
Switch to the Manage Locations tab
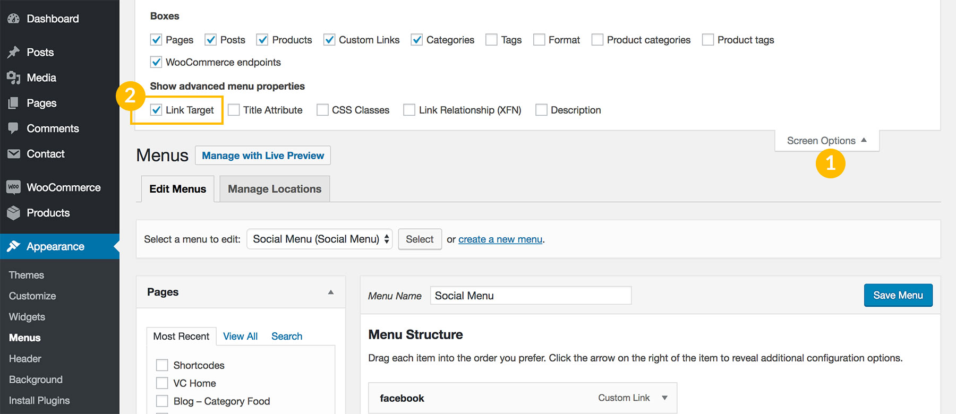(275, 189)
